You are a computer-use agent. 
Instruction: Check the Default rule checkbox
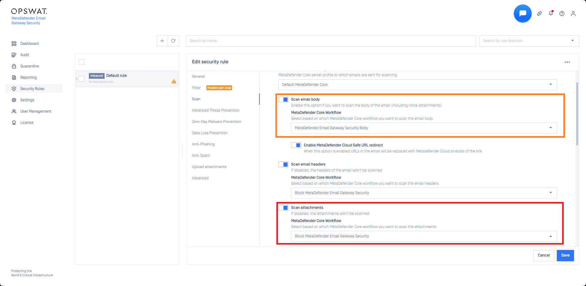pos(81,79)
